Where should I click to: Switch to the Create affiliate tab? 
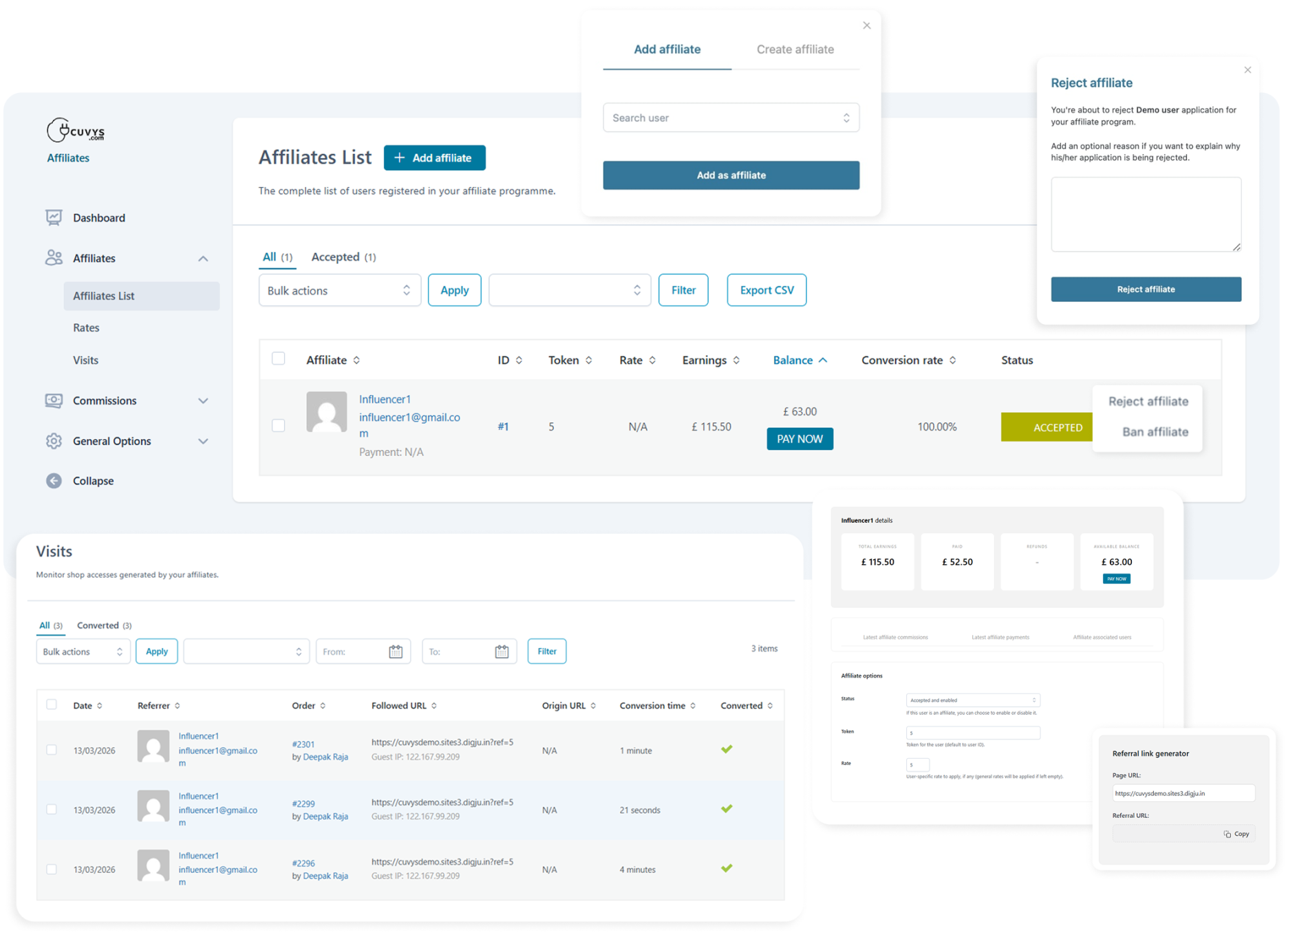[x=795, y=50]
